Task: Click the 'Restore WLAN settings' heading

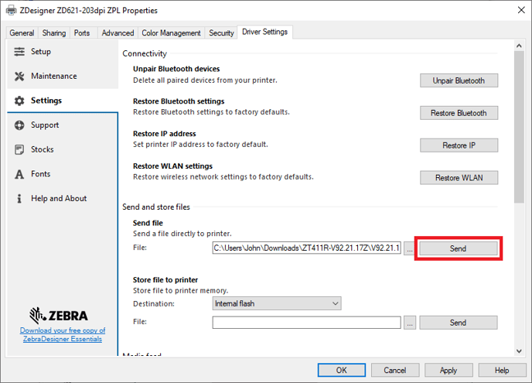Action: pyautogui.click(x=172, y=166)
